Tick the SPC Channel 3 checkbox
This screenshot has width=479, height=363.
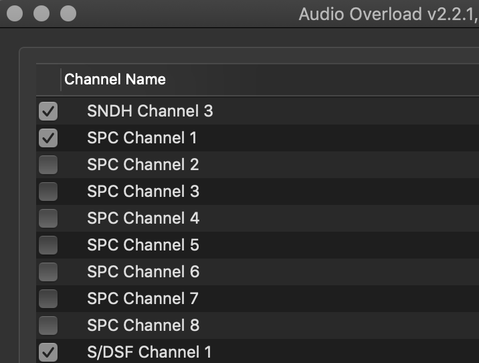pos(48,192)
